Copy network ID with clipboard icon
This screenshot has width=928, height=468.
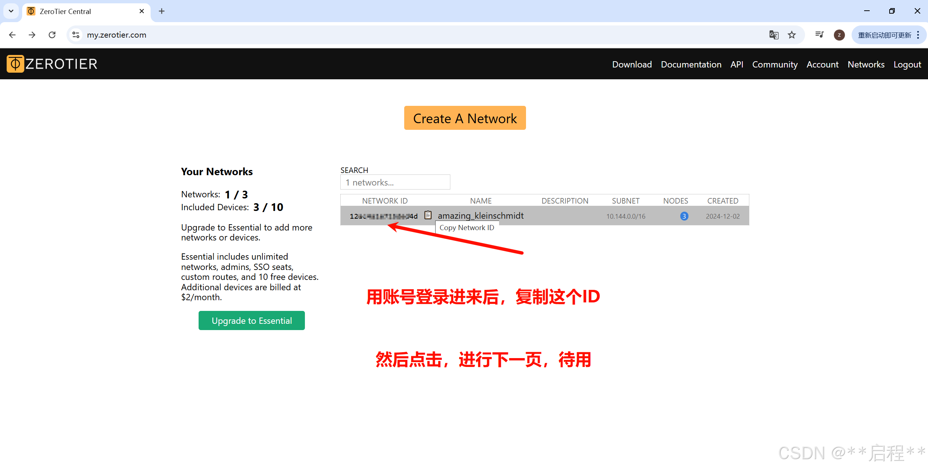coord(428,215)
